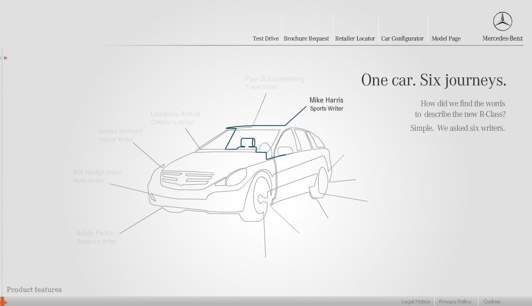
Task: Visit the Model Page
Action: click(446, 38)
